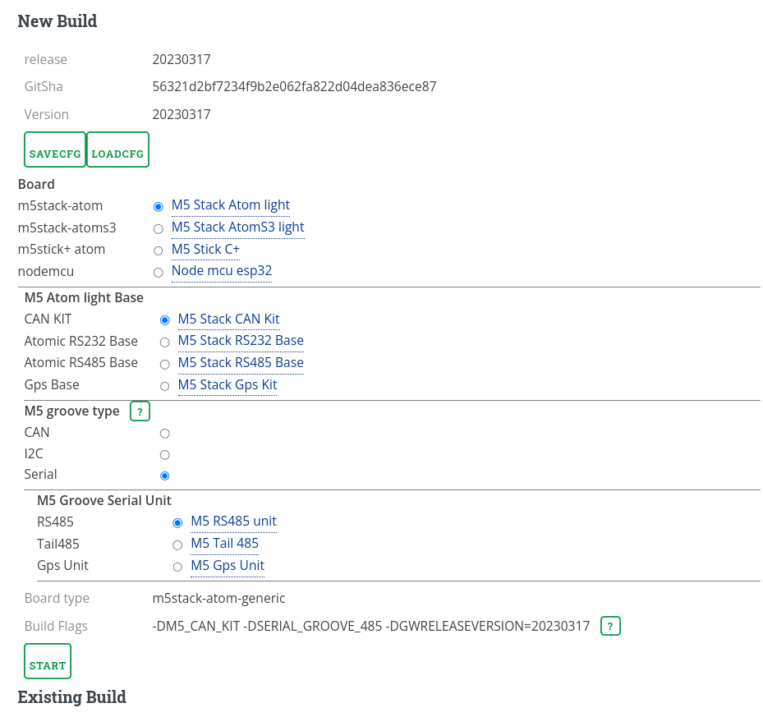Image resolution: width=763 pixels, height=717 pixels.
Task: Open the M5 Stack CAN Kit link
Action: (228, 319)
